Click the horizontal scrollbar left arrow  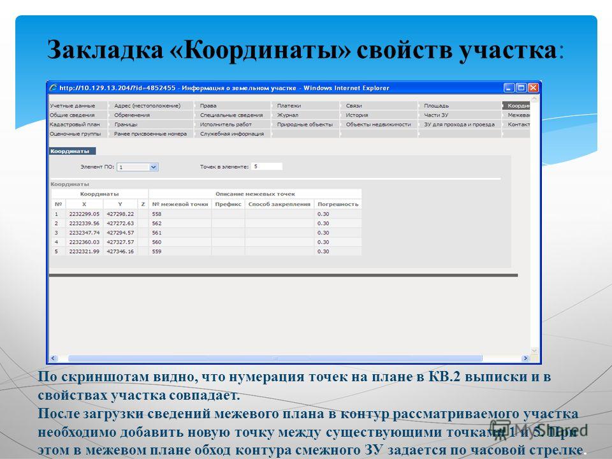tap(53, 358)
